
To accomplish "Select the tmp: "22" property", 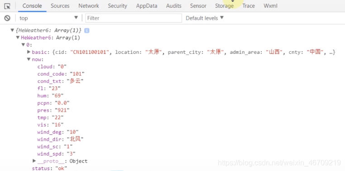I will coord(50,117).
